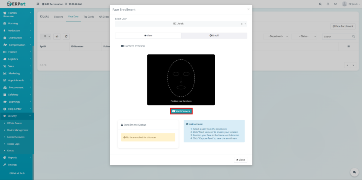Open Kiosks under Security
The width and height of the screenshot is (362, 180).
(10, 150)
